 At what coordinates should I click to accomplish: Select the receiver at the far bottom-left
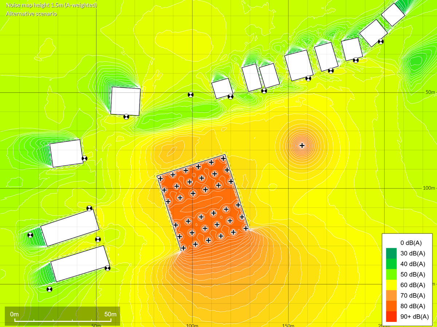(x=50, y=289)
